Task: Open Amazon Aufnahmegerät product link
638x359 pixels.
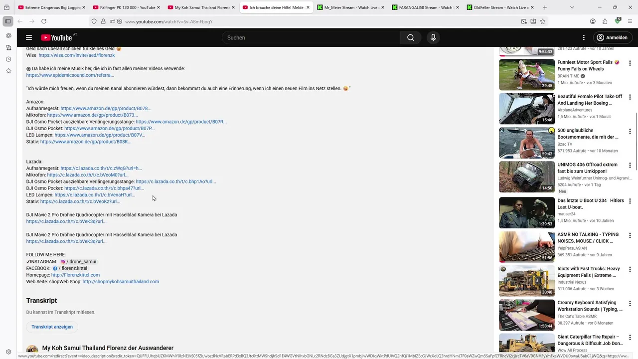Action: (106, 108)
